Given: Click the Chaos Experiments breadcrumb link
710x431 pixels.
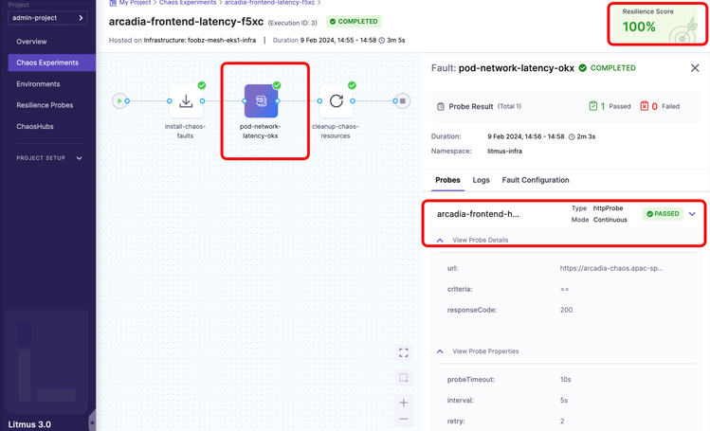Looking at the screenshot, I should coord(188,3).
